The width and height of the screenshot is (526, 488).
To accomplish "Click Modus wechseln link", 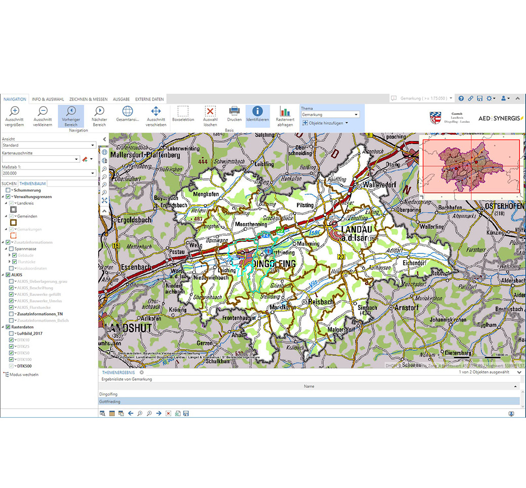I will pos(21,375).
